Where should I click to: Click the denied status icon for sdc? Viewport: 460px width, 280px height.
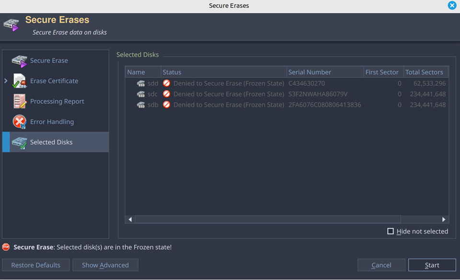pos(167,94)
